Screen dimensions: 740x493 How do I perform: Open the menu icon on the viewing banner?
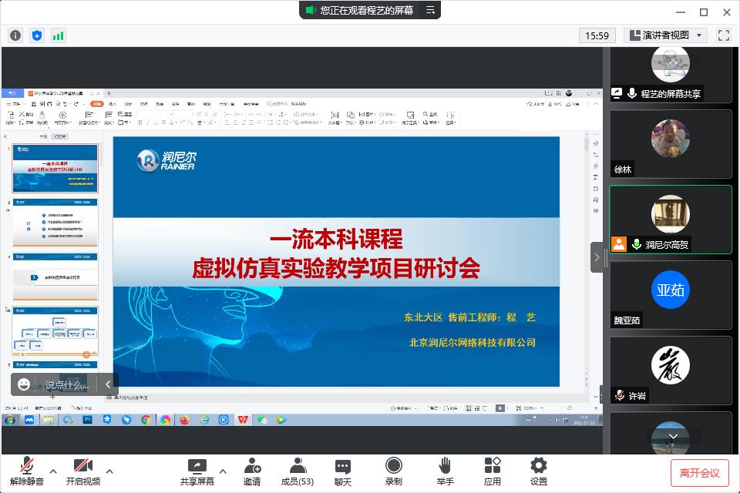(x=430, y=10)
